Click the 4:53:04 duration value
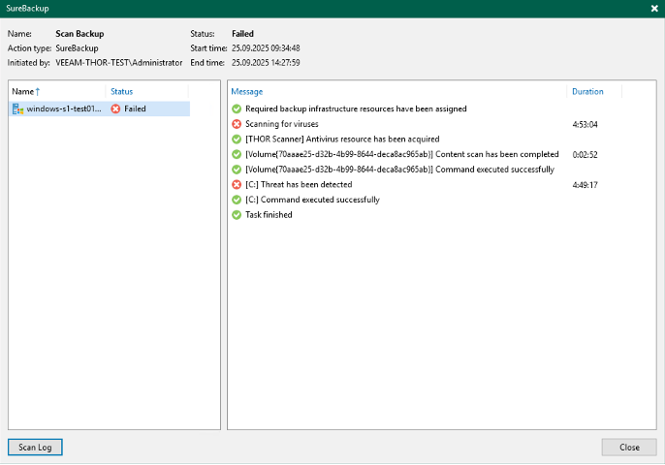Image resolution: width=665 pixels, height=465 pixels. coord(585,124)
